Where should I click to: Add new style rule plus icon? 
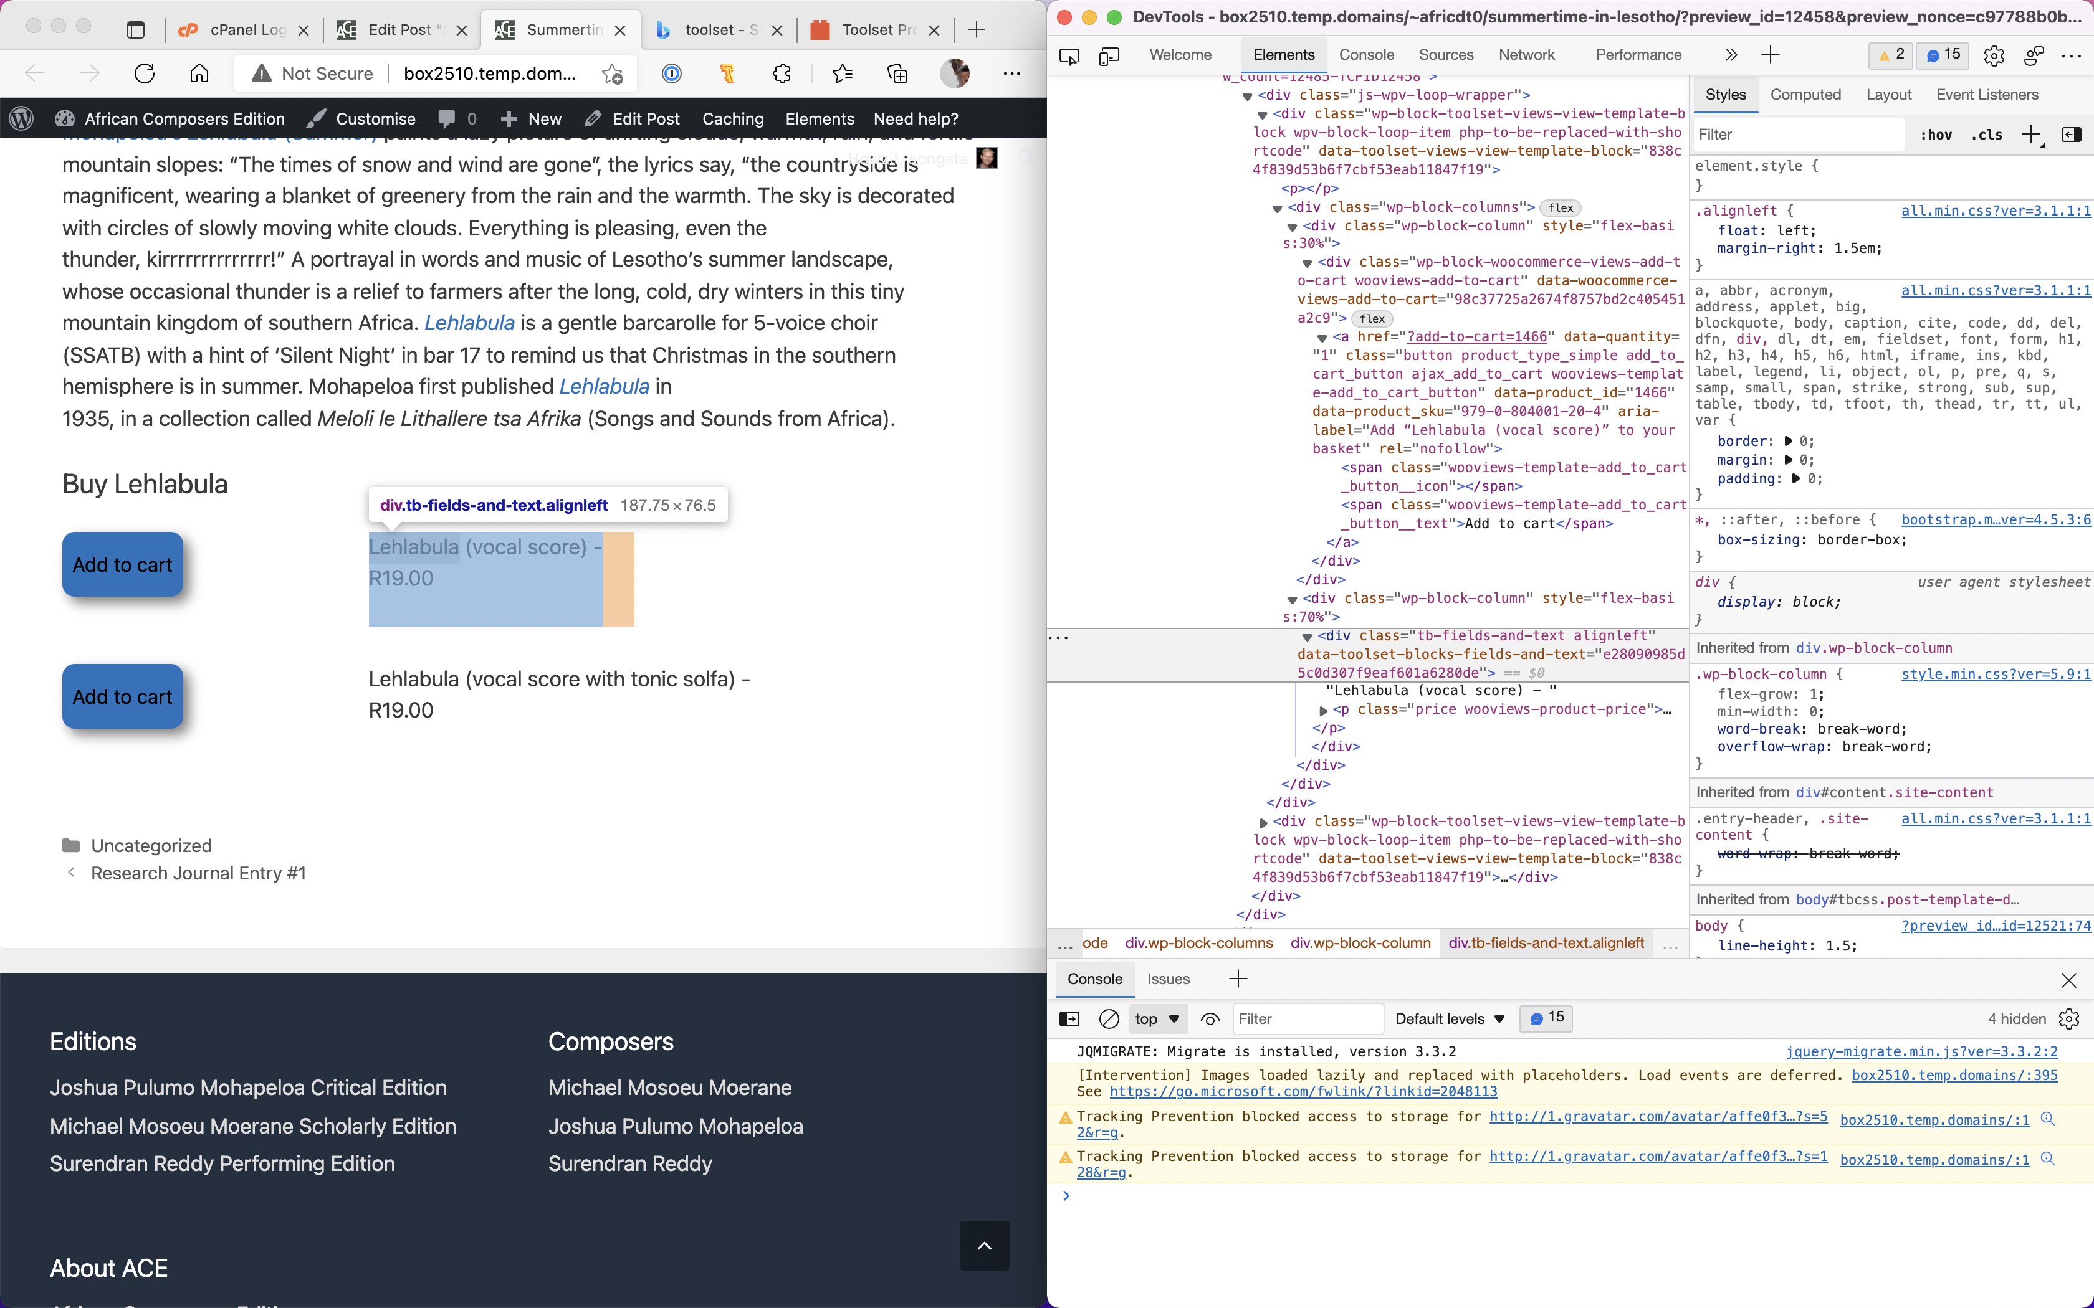point(2031,135)
